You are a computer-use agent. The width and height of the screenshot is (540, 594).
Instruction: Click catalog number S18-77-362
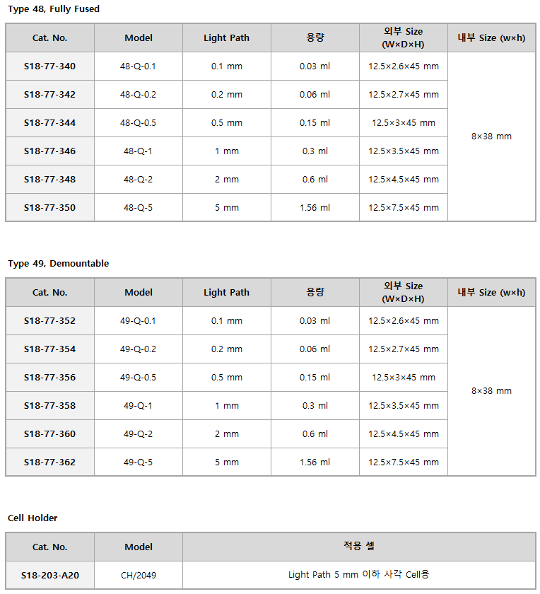(49, 462)
